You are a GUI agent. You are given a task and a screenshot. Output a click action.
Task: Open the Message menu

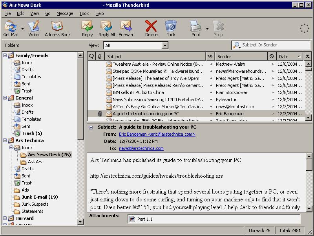tap(65, 13)
